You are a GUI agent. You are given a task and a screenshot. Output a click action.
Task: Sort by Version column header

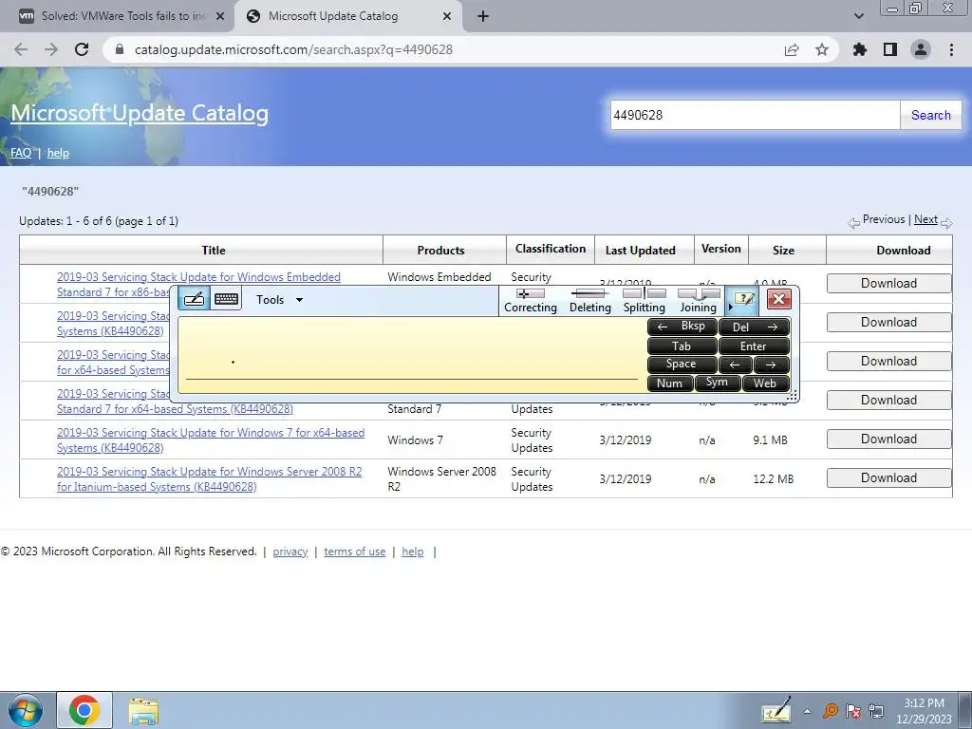721,249
